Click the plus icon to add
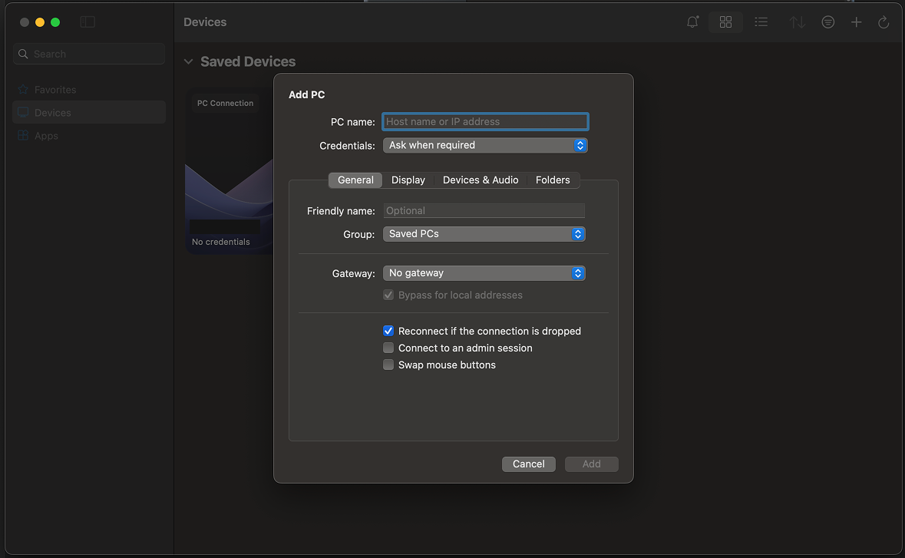The height and width of the screenshot is (558, 905). [x=856, y=22]
